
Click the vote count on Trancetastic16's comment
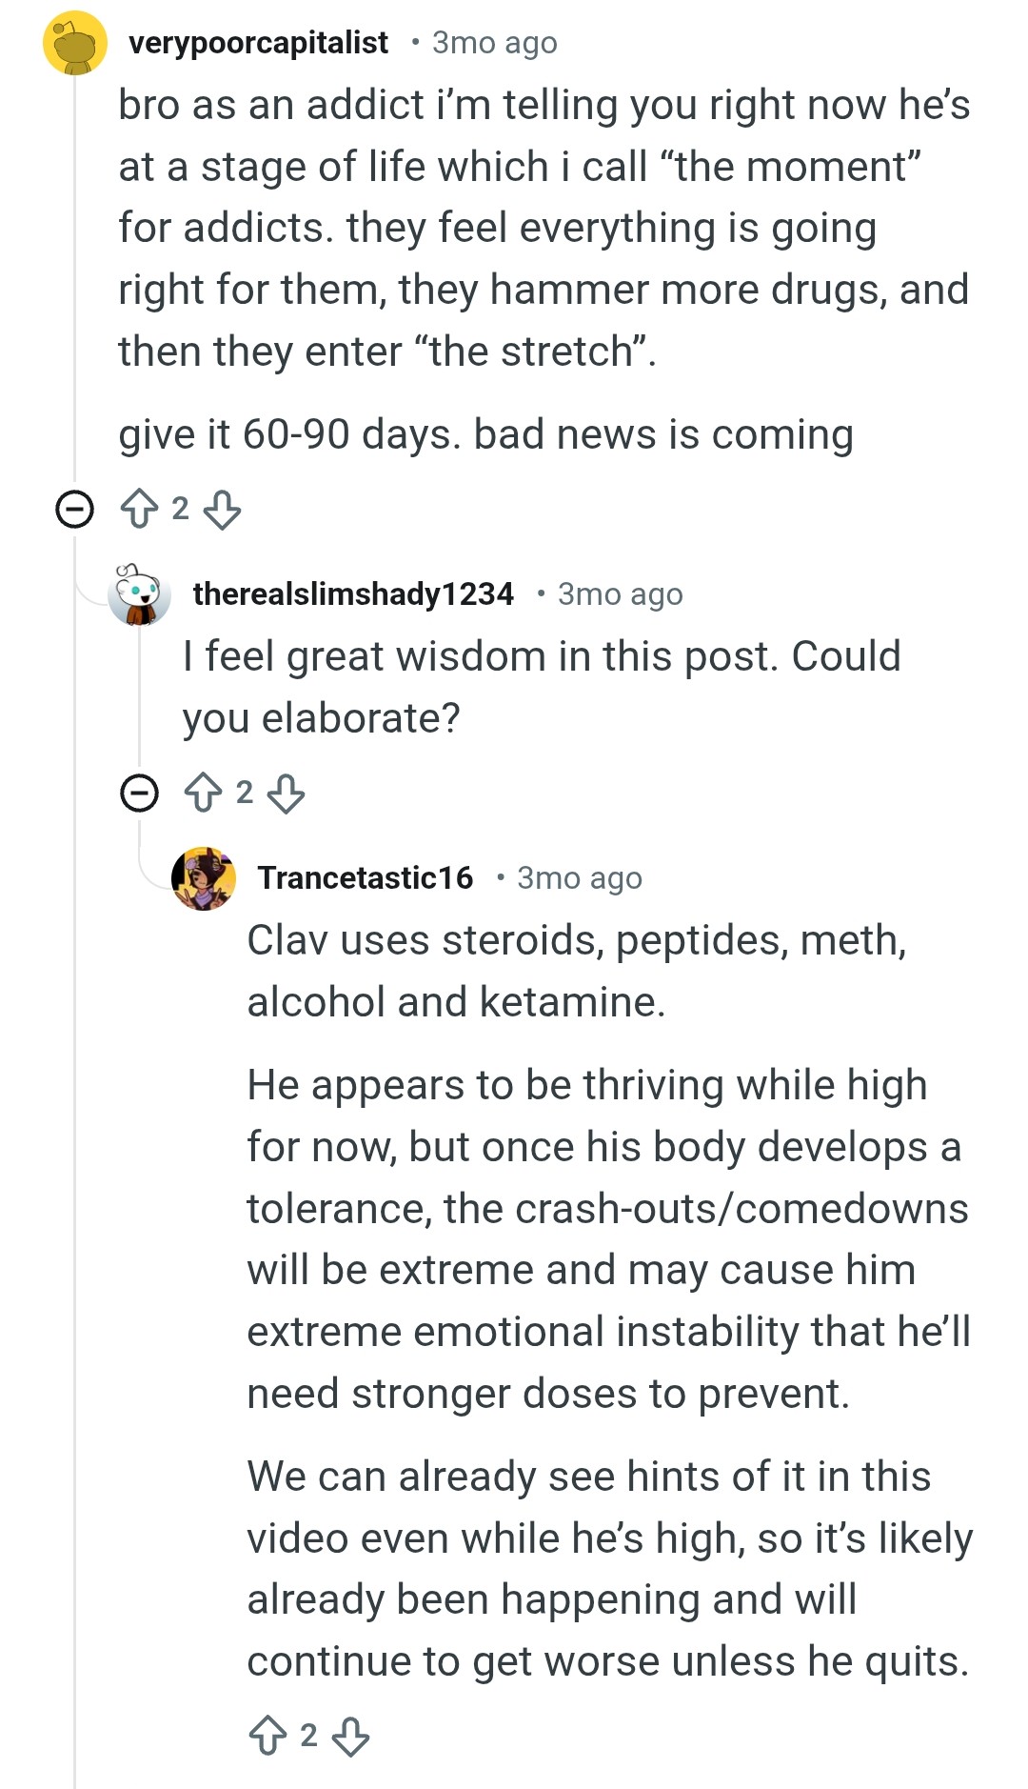pos(308,1735)
